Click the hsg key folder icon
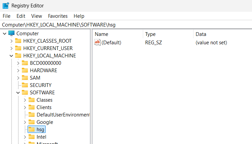Image resolution: width=252 pixels, height=144 pixels. 32,130
